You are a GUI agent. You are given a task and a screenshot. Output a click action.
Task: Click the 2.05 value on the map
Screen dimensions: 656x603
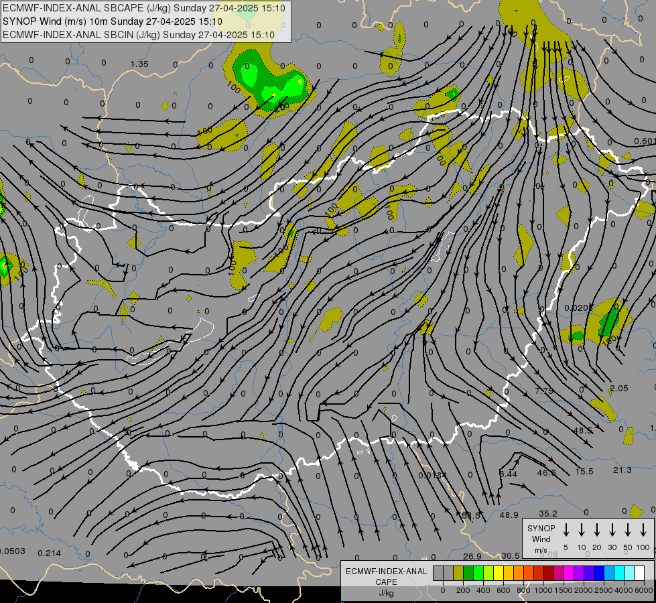(618, 389)
